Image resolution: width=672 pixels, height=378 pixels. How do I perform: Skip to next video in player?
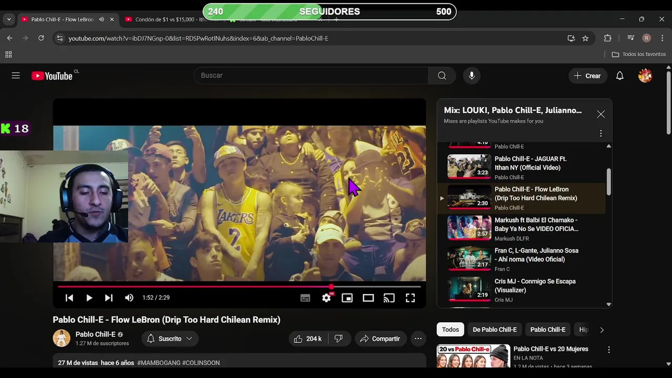(x=109, y=298)
